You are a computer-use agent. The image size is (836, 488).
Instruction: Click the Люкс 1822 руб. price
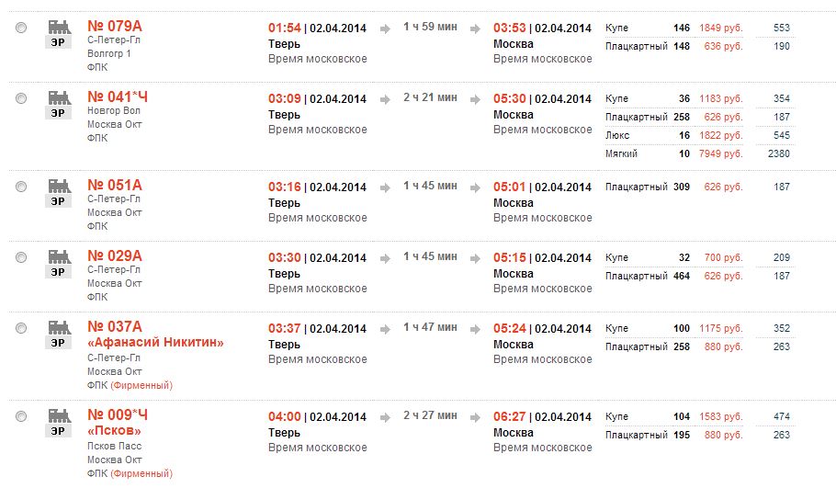tap(720, 135)
